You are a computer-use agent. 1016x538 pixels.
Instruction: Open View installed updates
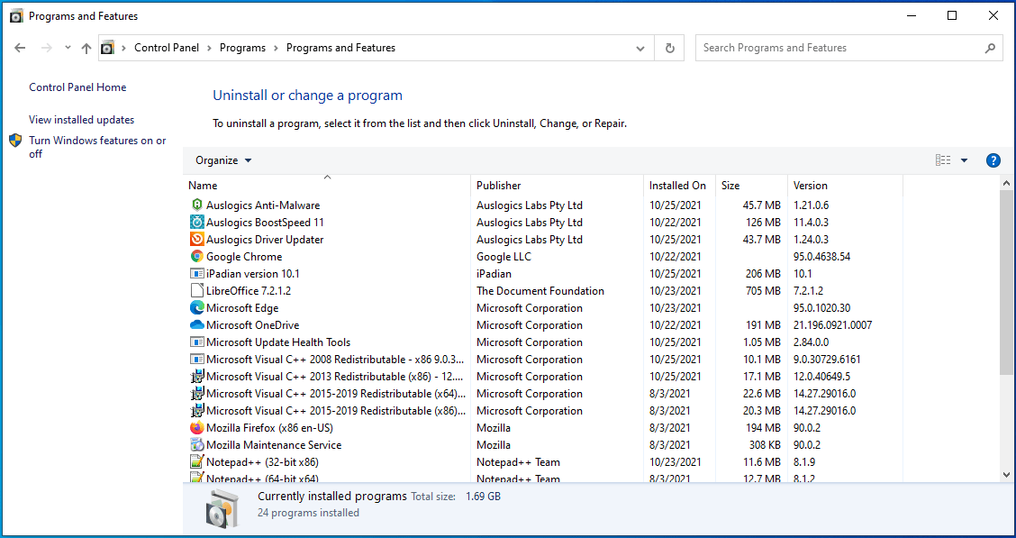coord(81,119)
